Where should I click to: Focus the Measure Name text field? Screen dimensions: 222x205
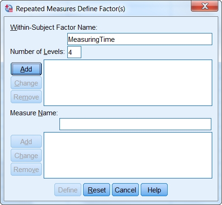tap(135, 124)
